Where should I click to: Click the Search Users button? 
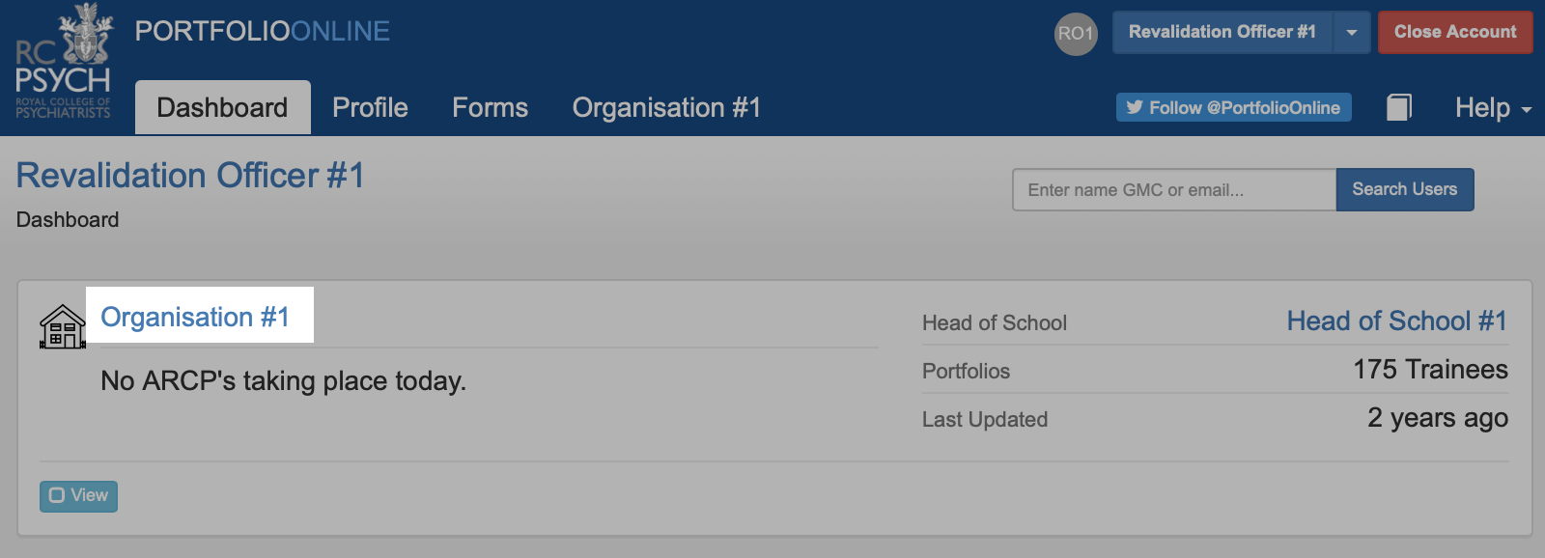click(x=1405, y=189)
